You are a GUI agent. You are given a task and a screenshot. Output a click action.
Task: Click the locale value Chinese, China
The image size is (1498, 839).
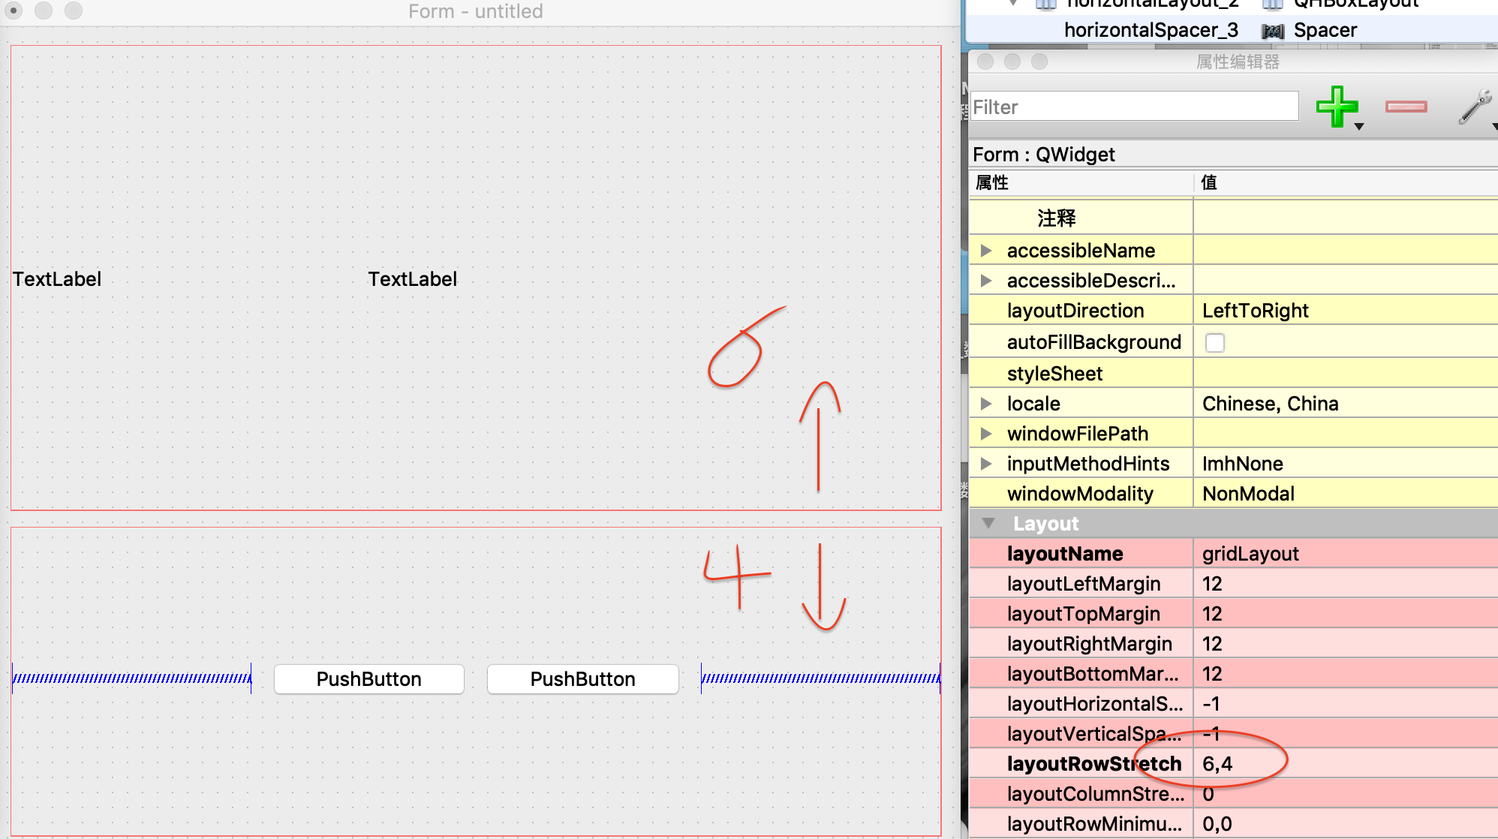click(x=1270, y=404)
